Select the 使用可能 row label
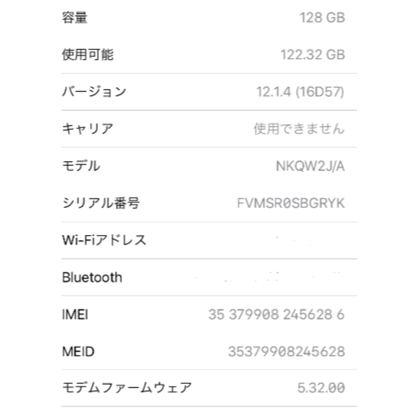The height and width of the screenshot is (412, 412). coord(88,55)
